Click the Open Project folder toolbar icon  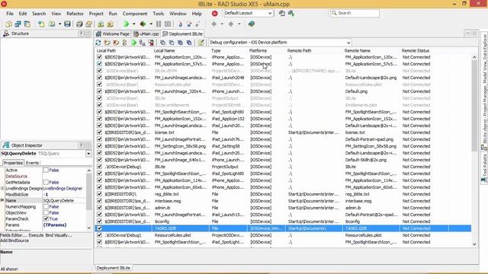point(88,24)
